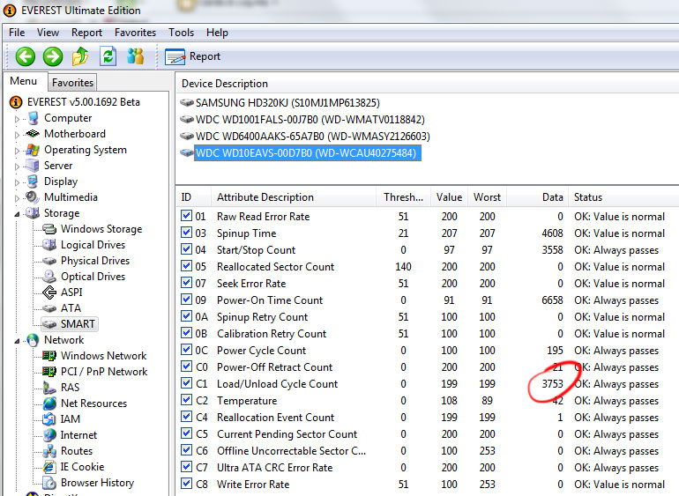Select the Motherboard tree icon
This screenshot has height=496, width=679.
tap(33, 134)
